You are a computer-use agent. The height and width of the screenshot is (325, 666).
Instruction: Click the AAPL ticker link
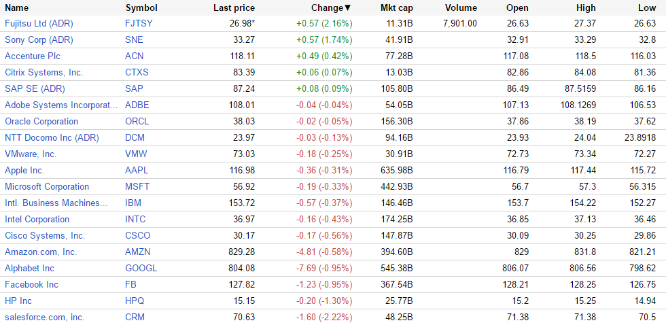[x=137, y=171]
